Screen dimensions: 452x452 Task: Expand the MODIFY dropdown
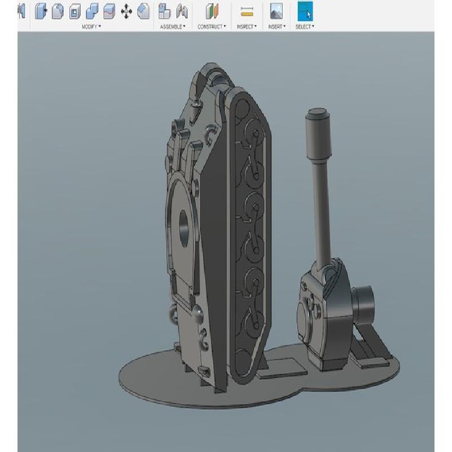pyautogui.click(x=92, y=27)
